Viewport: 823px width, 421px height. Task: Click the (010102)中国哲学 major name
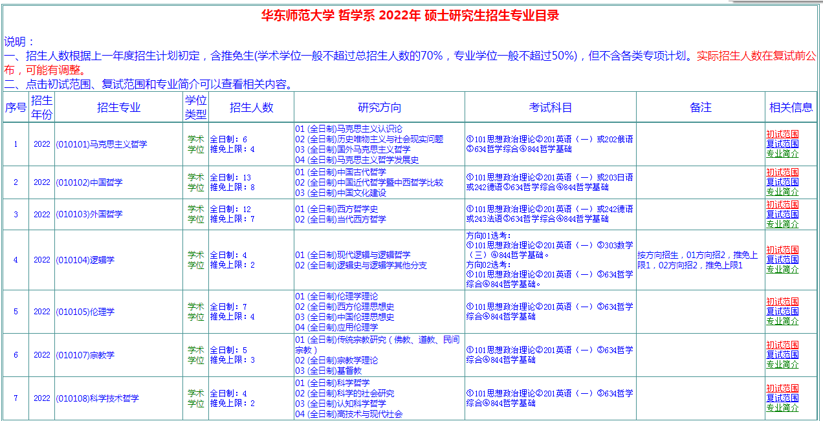(x=89, y=182)
